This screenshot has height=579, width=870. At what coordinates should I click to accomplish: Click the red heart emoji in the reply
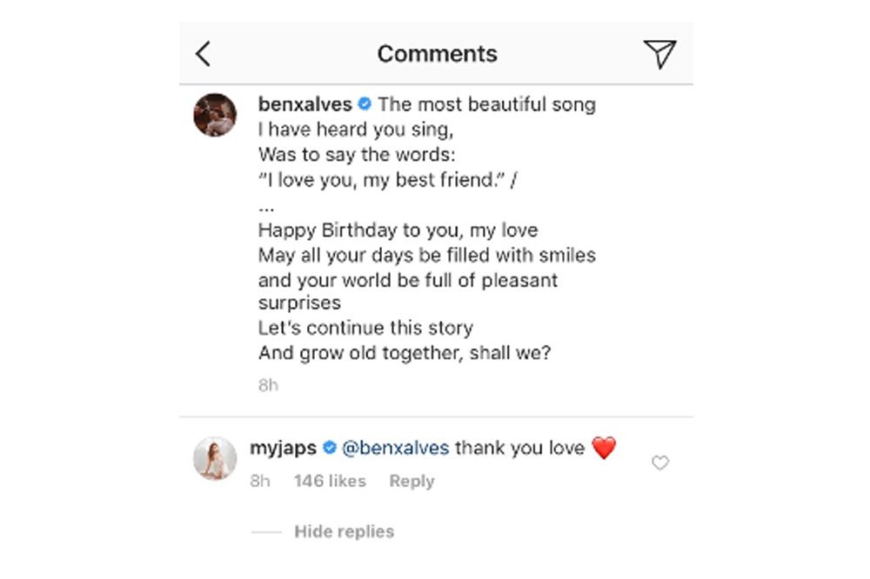(604, 449)
